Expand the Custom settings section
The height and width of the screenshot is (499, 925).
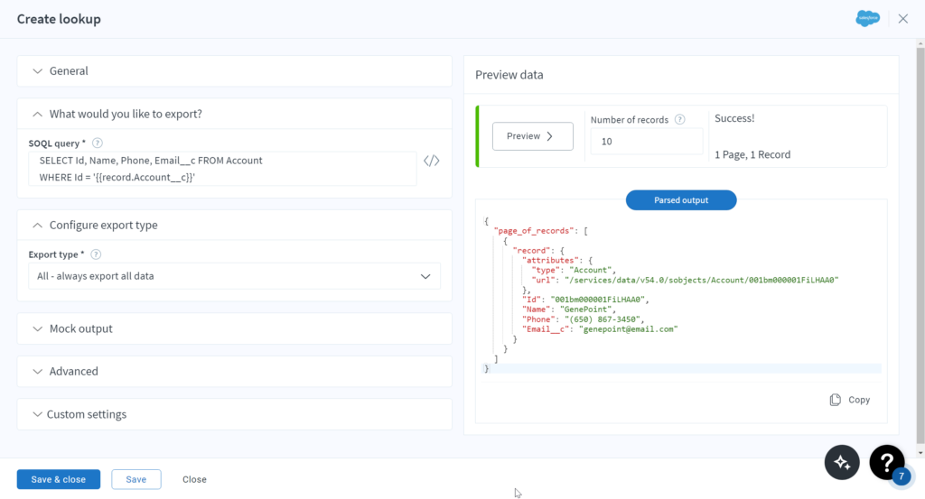pos(38,415)
